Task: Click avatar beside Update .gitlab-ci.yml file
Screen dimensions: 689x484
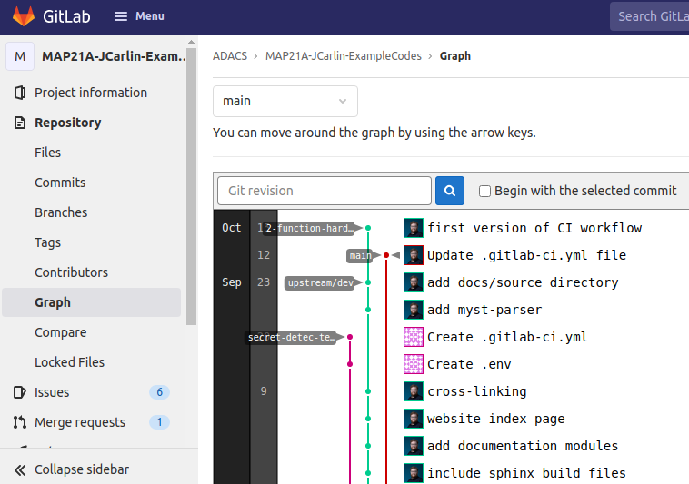Action: [x=414, y=255]
